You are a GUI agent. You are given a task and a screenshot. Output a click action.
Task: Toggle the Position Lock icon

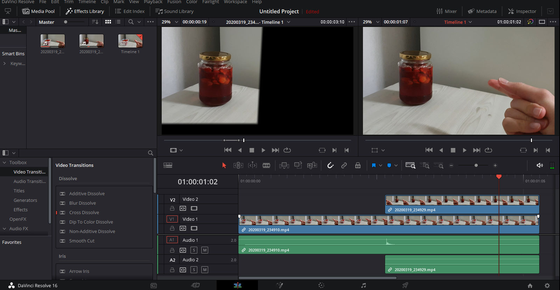pos(358,165)
